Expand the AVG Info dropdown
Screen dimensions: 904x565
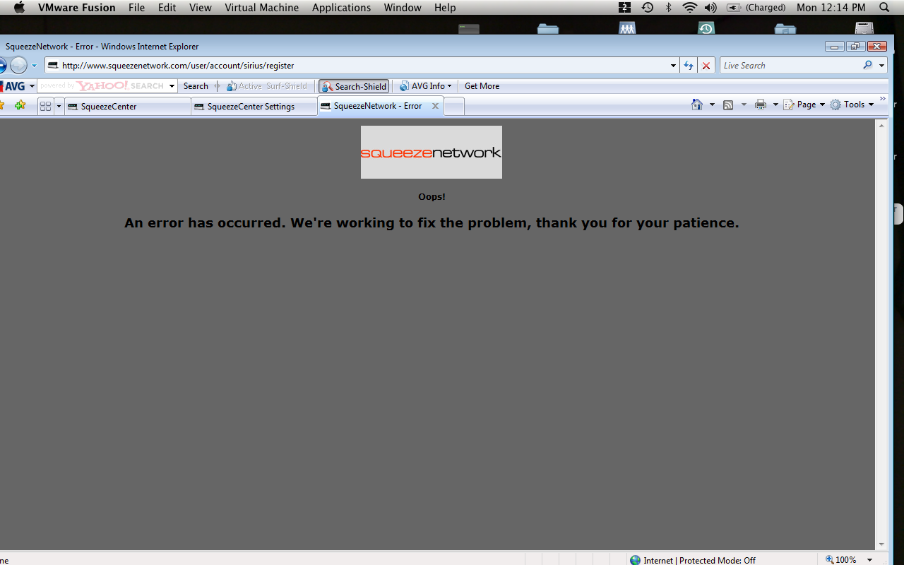[426, 86]
